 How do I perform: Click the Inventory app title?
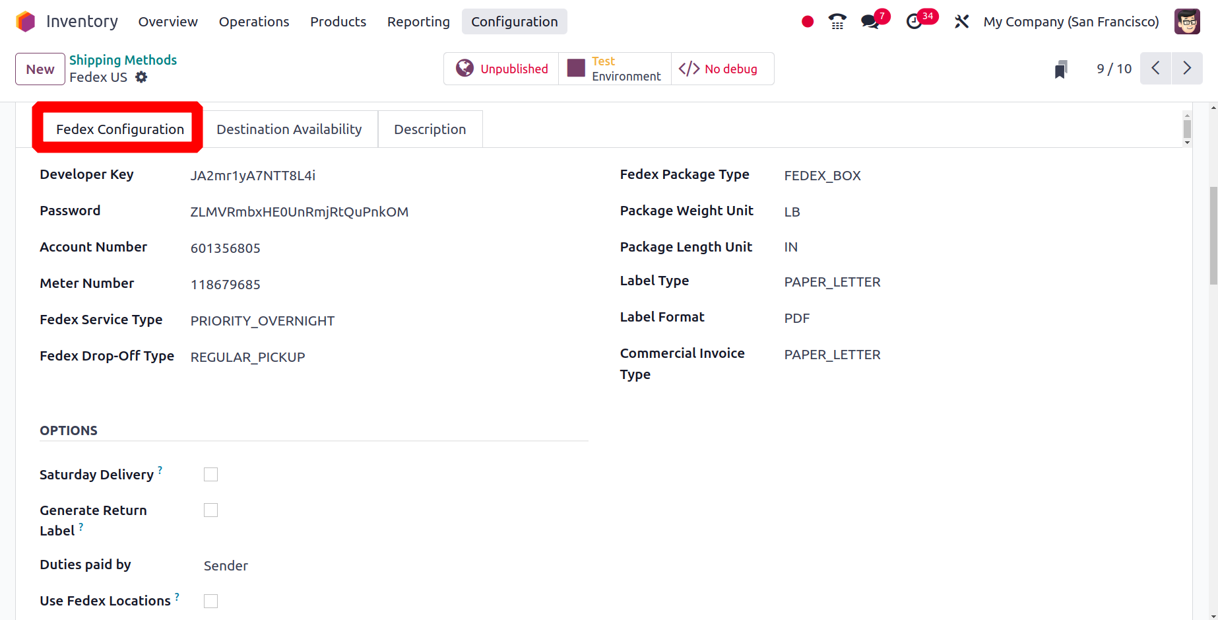point(82,22)
